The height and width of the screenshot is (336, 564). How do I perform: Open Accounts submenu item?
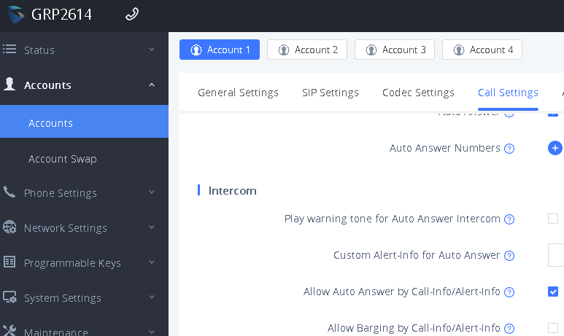[x=84, y=122]
